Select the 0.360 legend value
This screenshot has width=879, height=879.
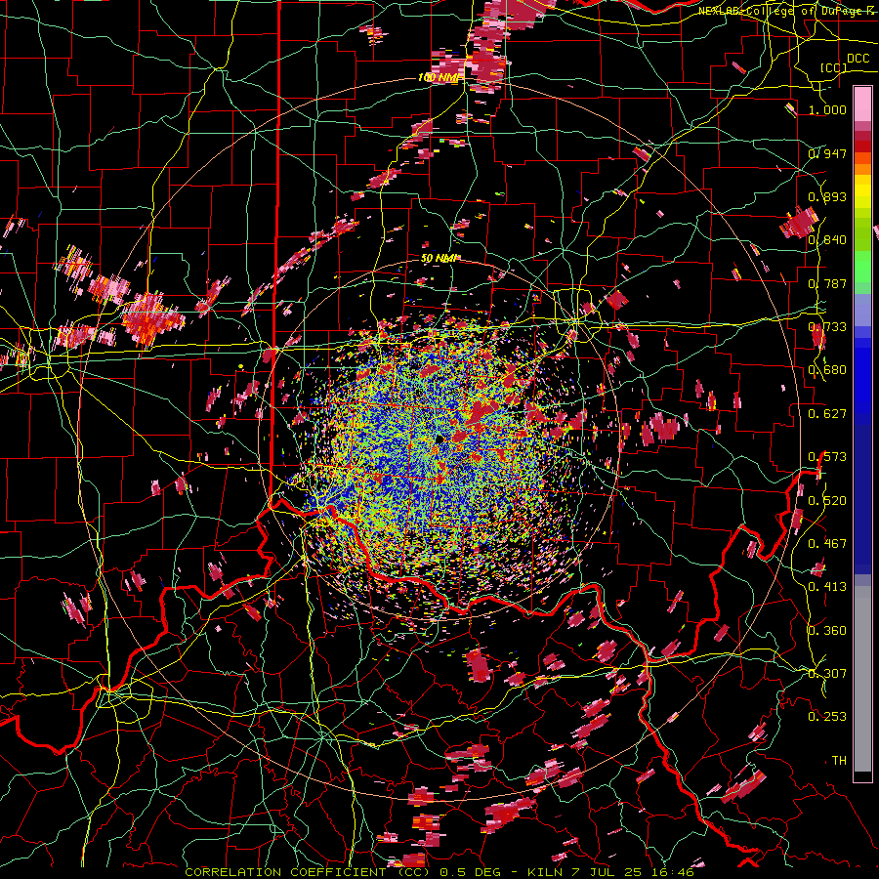tap(827, 630)
